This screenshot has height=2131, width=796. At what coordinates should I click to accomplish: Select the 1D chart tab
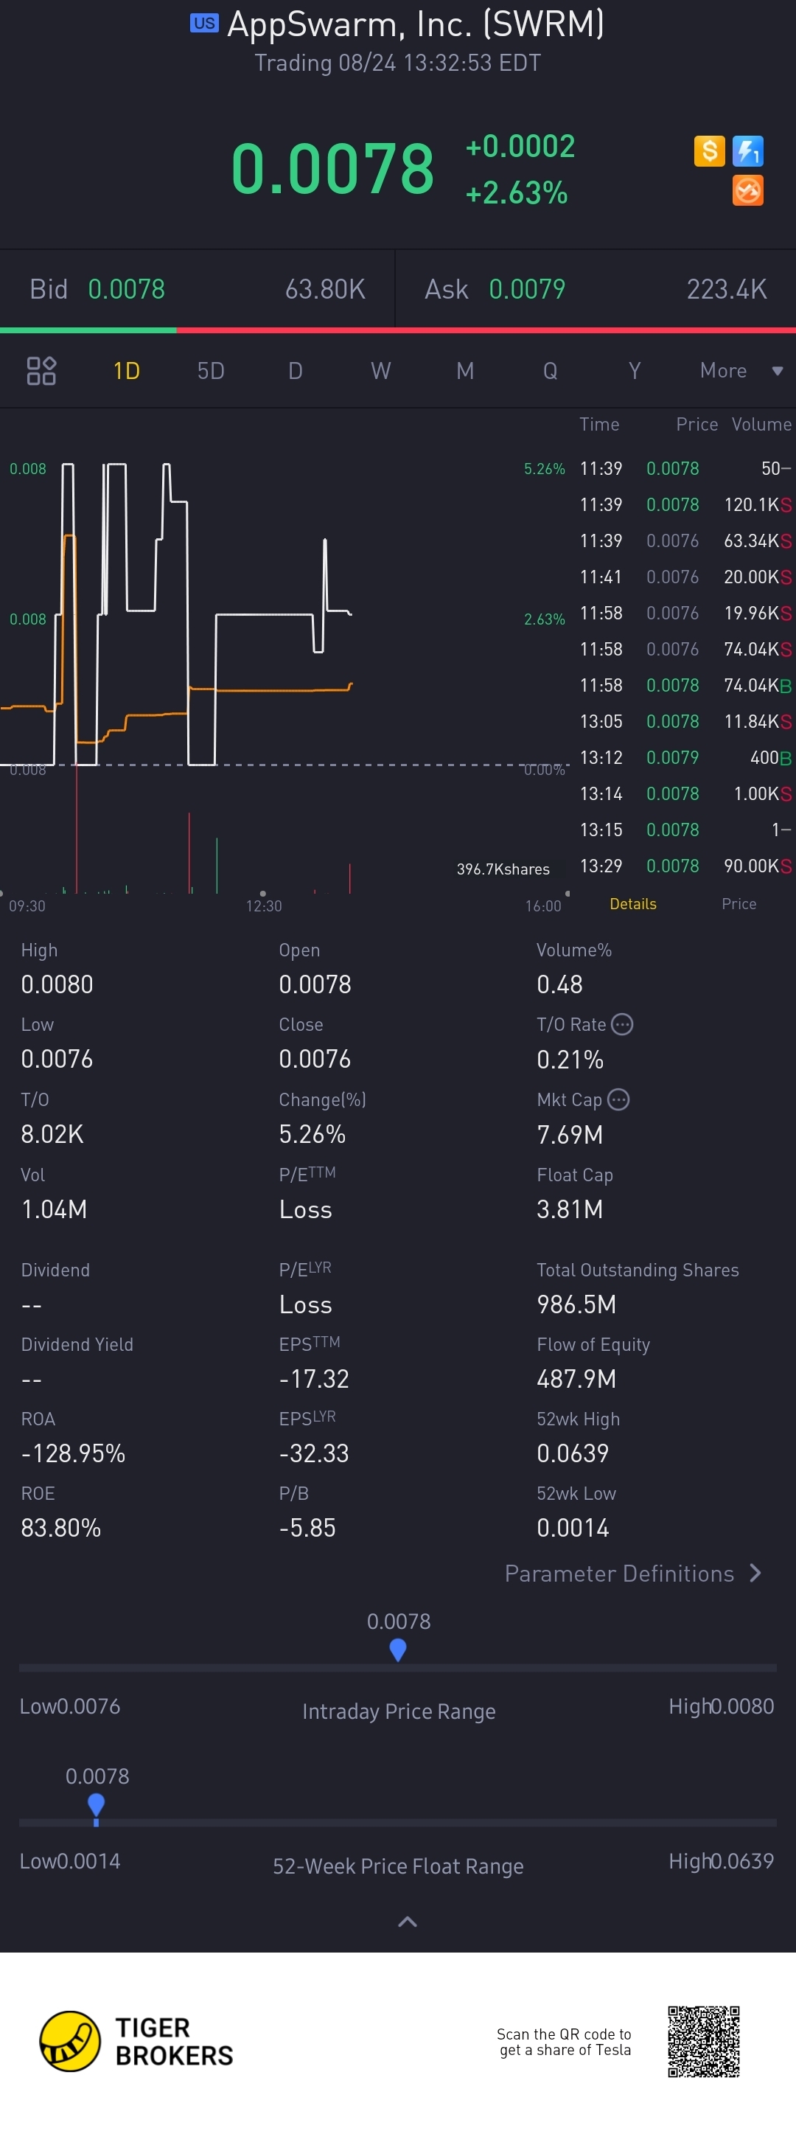point(127,371)
